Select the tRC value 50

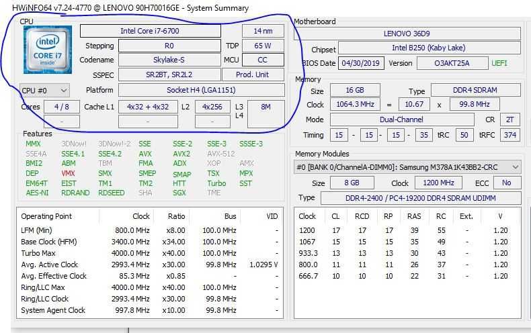(x=464, y=135)
